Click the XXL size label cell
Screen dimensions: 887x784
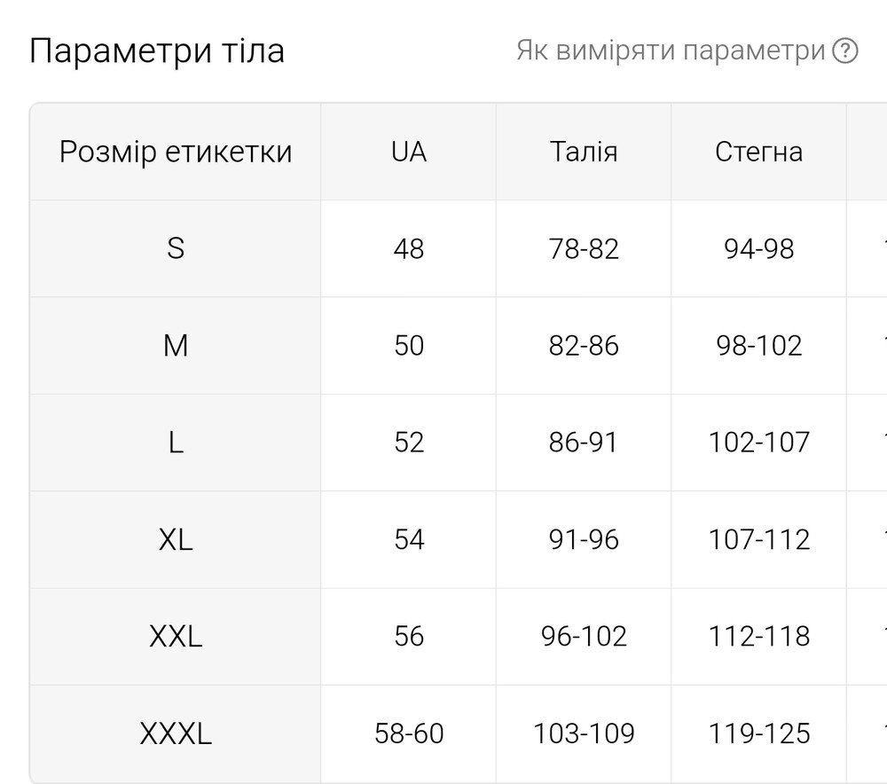click(176, 636)
